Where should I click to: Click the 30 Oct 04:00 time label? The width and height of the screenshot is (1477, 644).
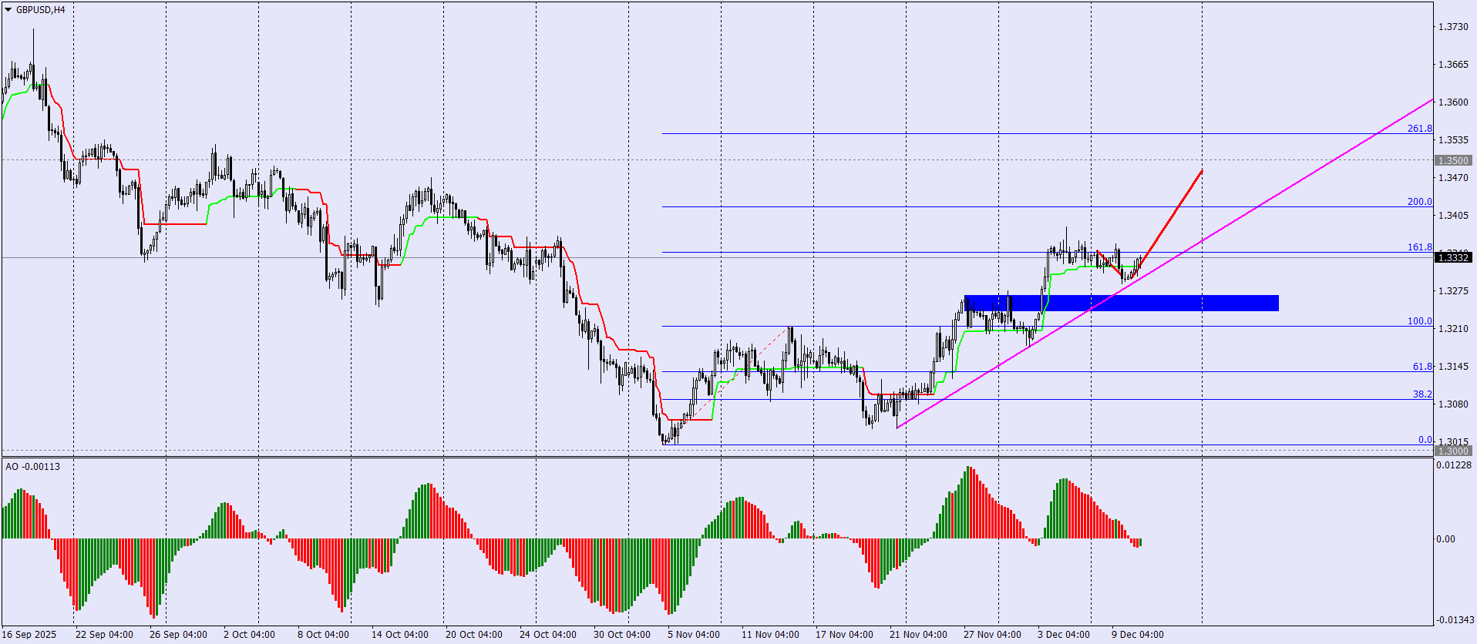coord(622,635)
